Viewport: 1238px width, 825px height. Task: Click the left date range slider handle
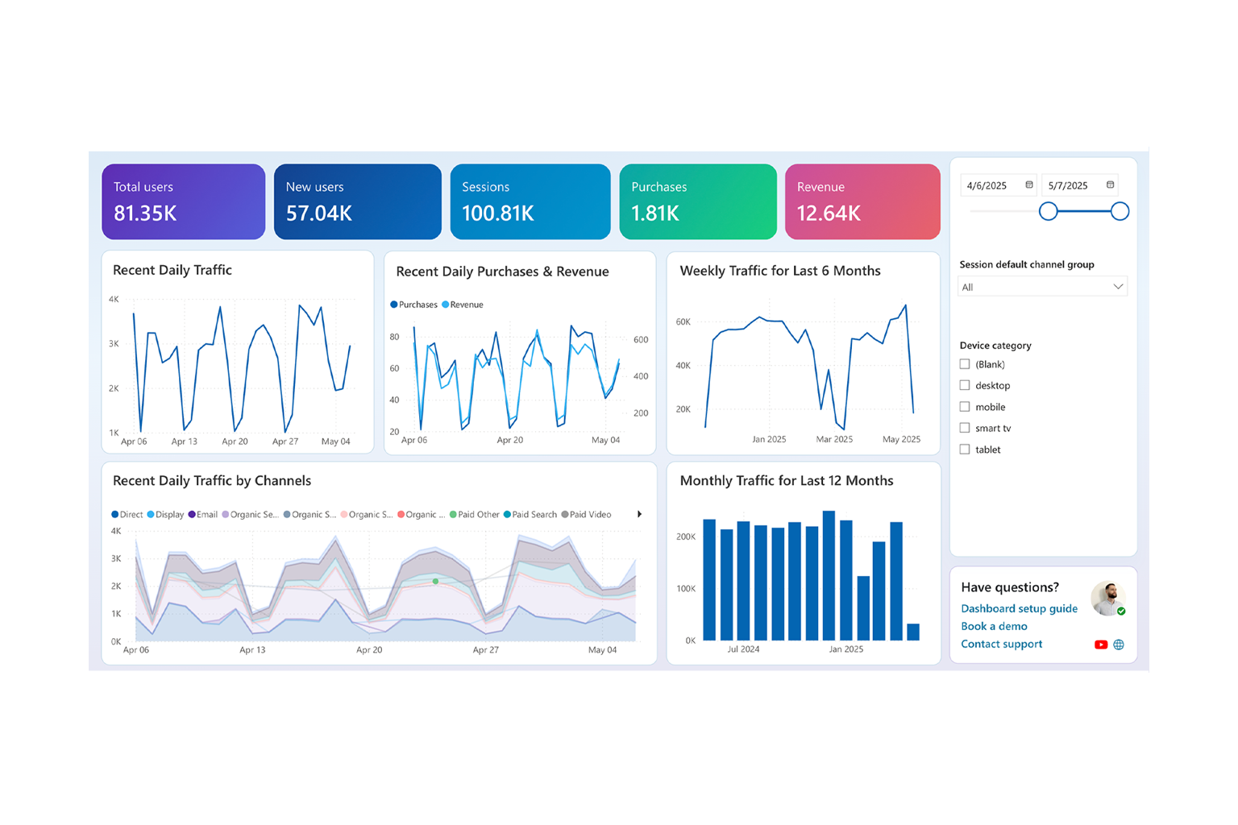pos(1049,211)
